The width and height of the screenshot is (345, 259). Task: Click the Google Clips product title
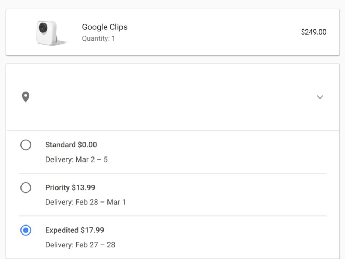pyautogui.click(x=105, y=27)
